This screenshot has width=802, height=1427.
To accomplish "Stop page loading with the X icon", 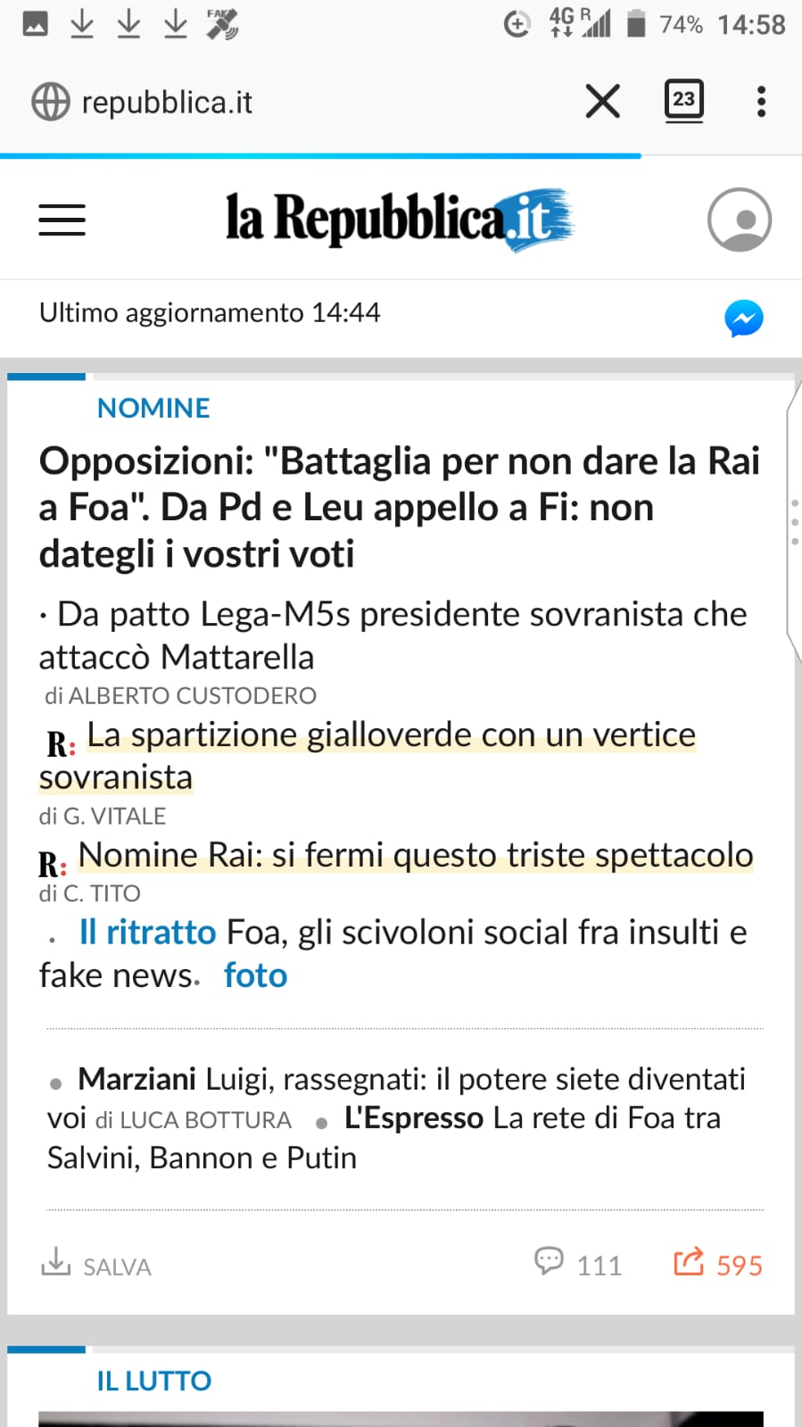I will pos(603,101).
